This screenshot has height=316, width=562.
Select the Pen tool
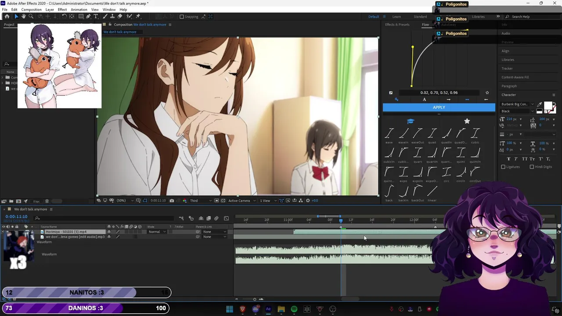click(x=88, y=16)
